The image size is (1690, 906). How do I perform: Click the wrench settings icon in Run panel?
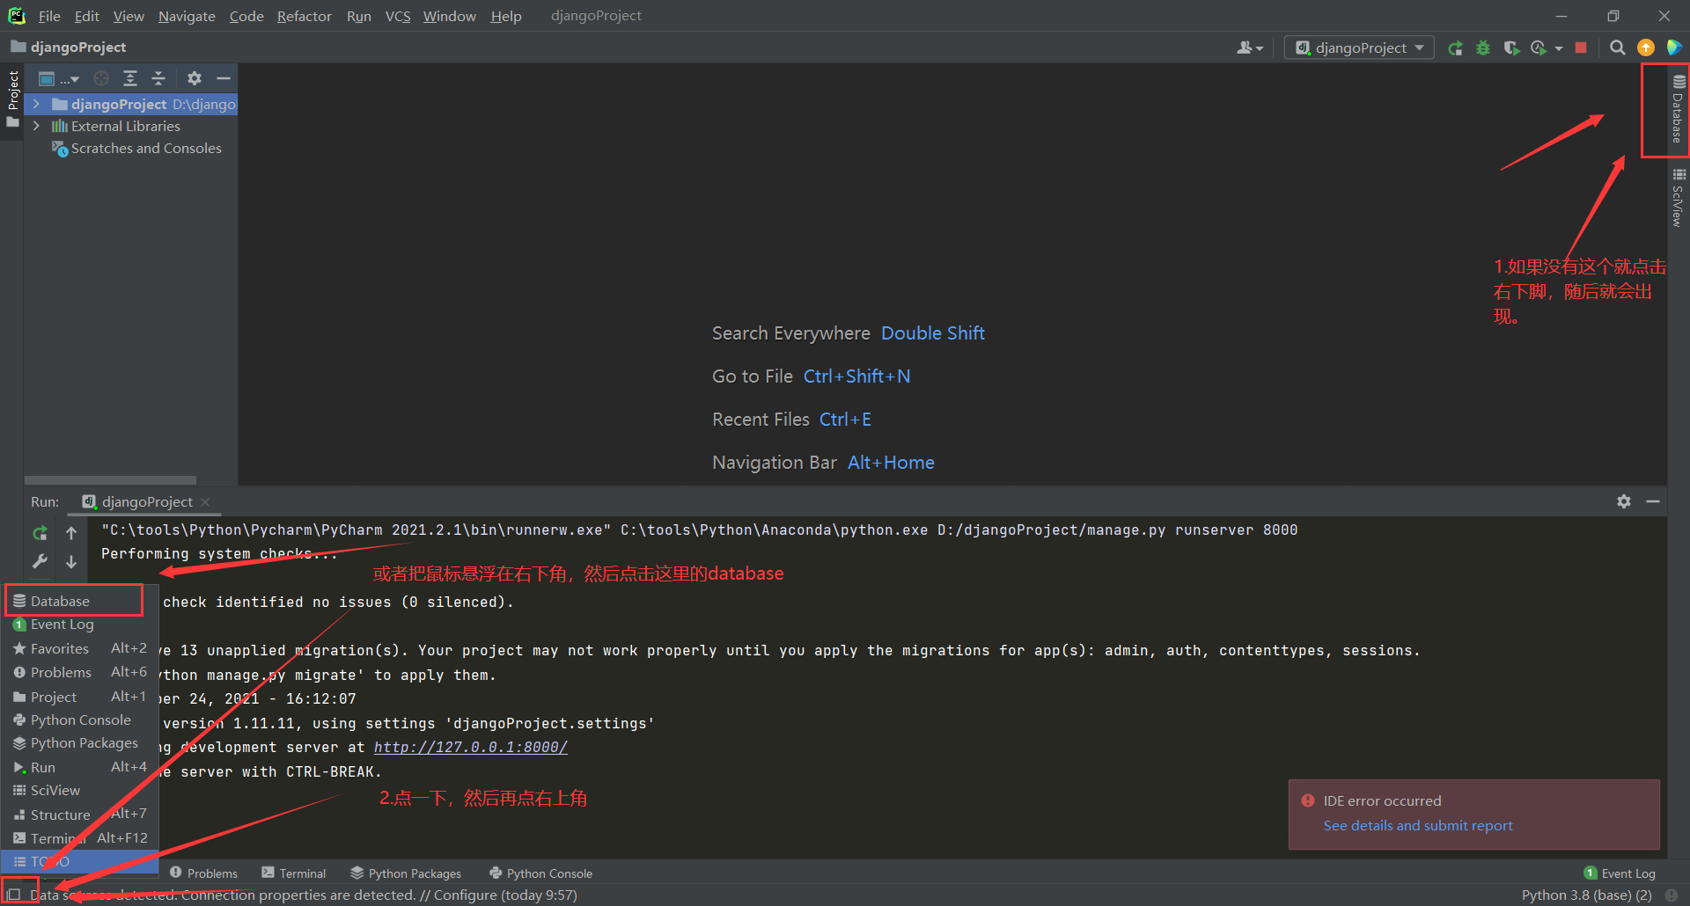point(40,561)
